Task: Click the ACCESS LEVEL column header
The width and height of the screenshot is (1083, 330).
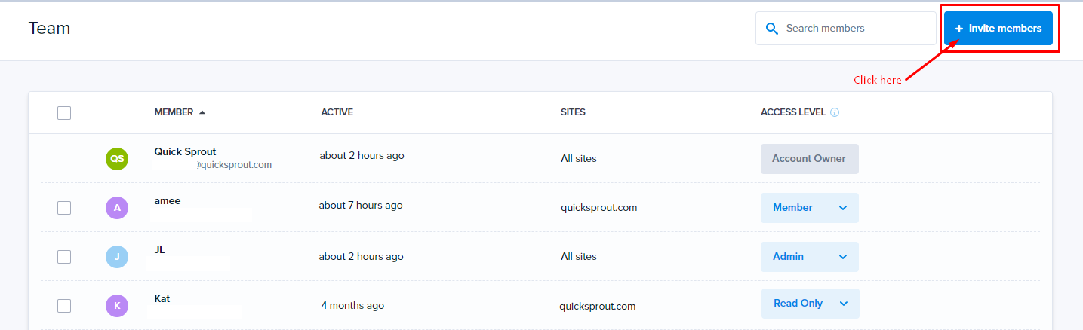Action: click(793, 112)
